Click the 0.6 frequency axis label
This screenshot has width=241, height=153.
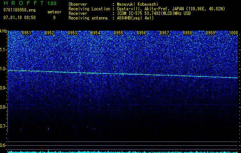(3, 145)
